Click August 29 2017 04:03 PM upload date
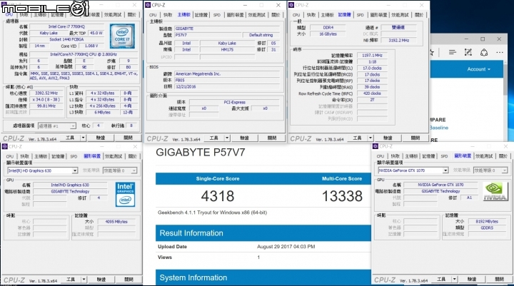Screen dimensions: 514x286 [x=286, y=246]
